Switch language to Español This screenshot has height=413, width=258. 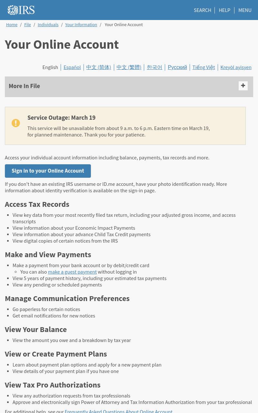coord(72,67)
